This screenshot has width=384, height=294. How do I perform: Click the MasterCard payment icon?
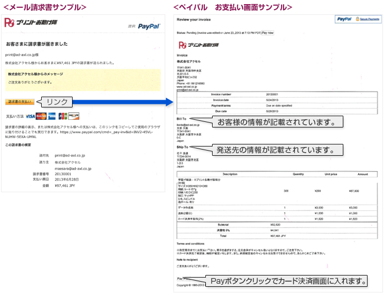pyautogui.click(x=41, y=116)
